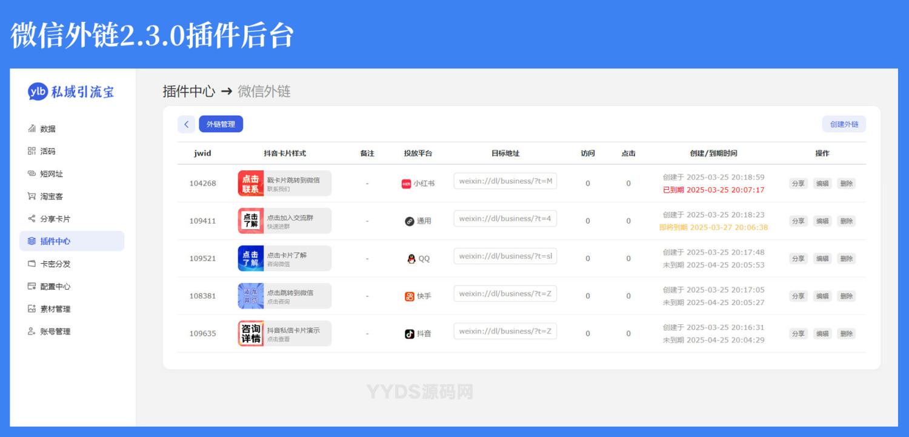Click the 账号管理 user icon
909x437 pixels.
click(32, 332)
